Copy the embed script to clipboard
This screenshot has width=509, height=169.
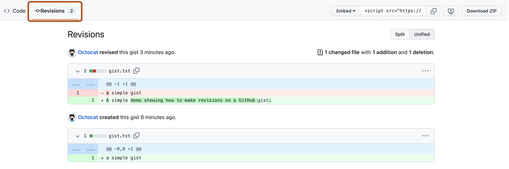coord(433,11)
